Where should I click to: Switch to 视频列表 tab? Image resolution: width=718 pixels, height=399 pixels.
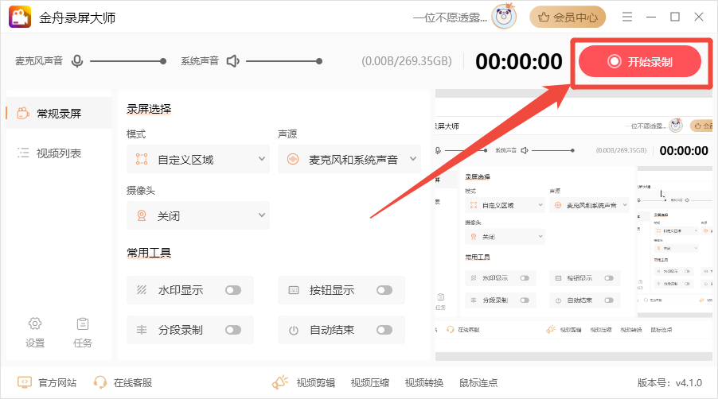click(59, 153)
